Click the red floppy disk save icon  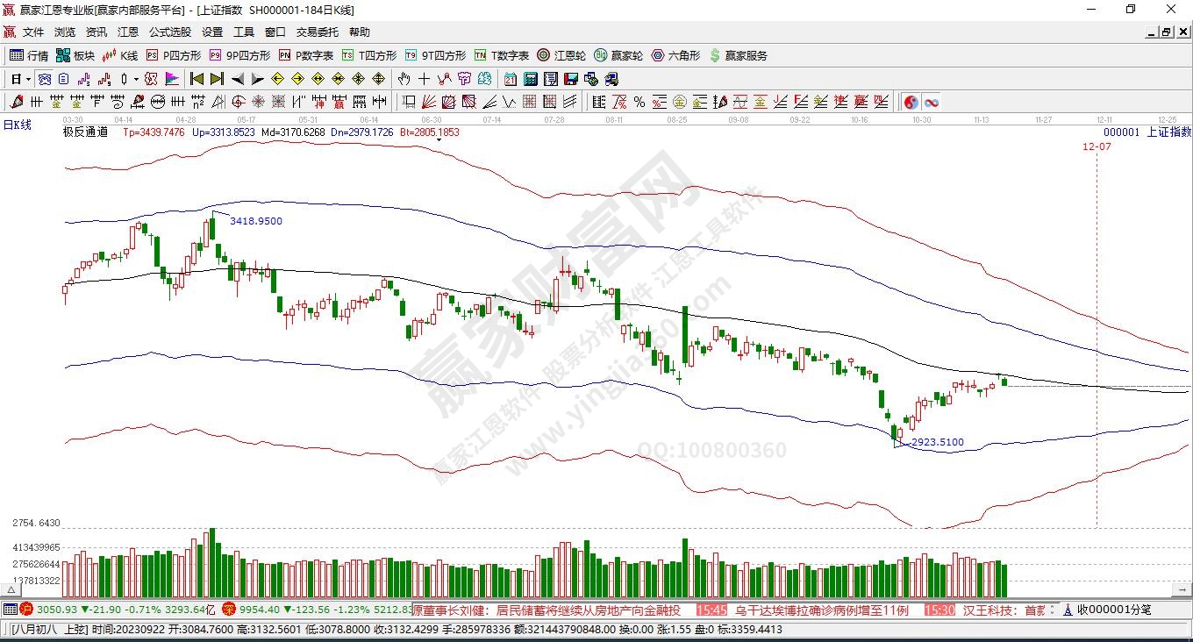tap(571, 79)
